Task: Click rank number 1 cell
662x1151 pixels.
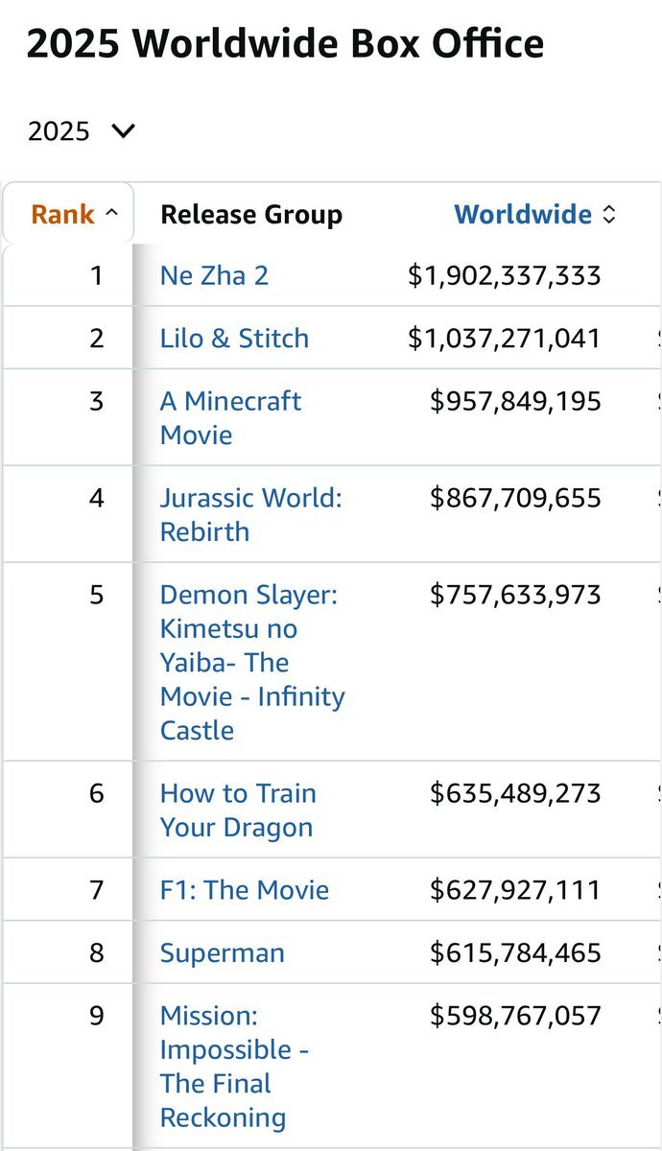Action: click(96, 276)
